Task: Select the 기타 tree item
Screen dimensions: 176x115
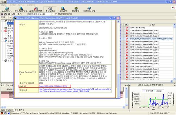Action: pos(9,58)
